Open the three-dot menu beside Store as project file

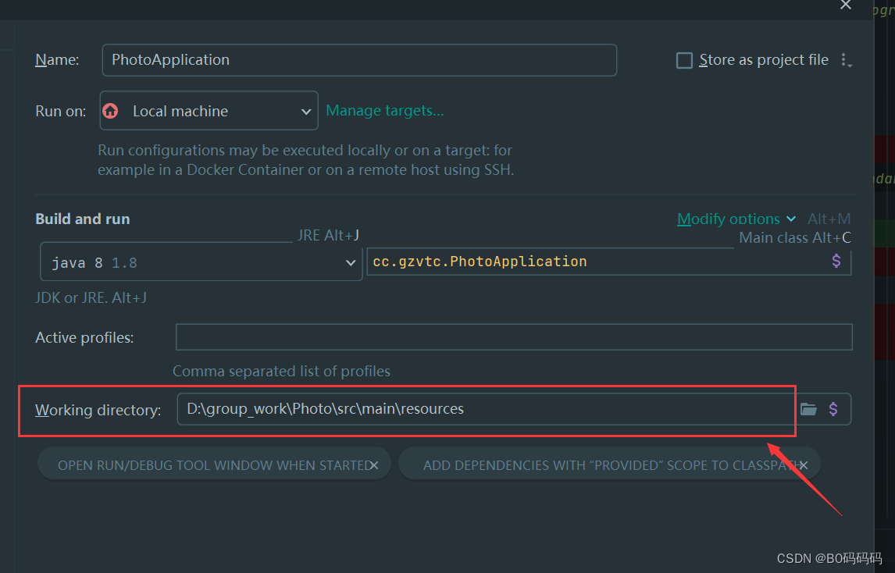click(x=844, y=60)
